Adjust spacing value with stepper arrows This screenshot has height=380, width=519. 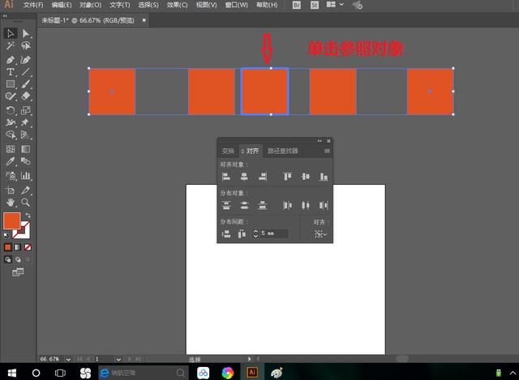[x=255, y=233]
